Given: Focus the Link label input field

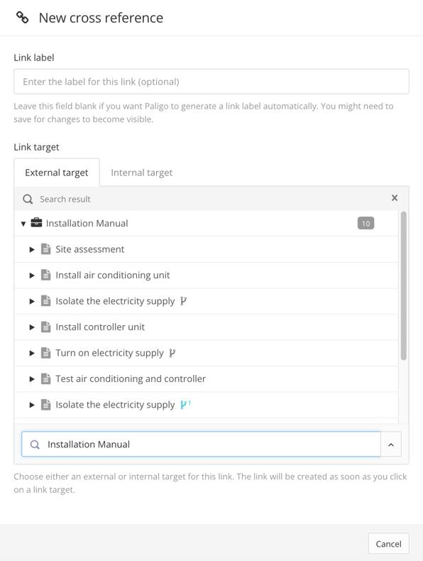Looking at the screenshot, I should point(211,82).
